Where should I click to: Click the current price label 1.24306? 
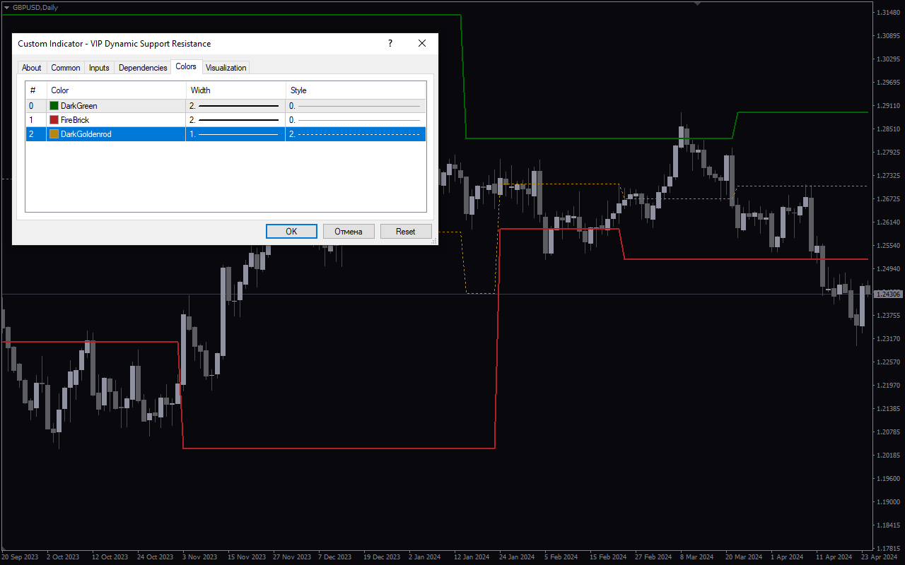pyautogui.click(x=889, y=294)
